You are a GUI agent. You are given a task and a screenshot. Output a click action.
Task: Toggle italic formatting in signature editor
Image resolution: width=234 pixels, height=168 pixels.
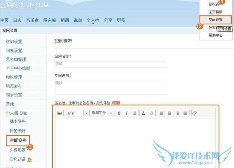(x=127, y=113)
